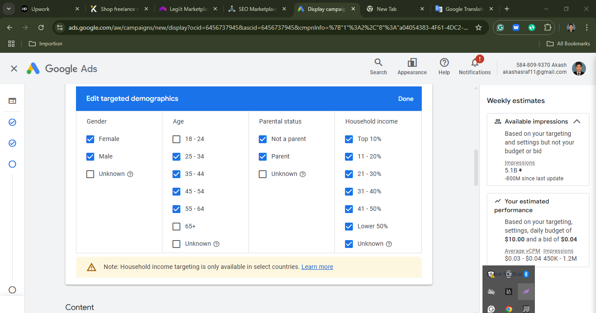
Task: Check Unknown under Parental status
Action: click(x=262, y=174)
